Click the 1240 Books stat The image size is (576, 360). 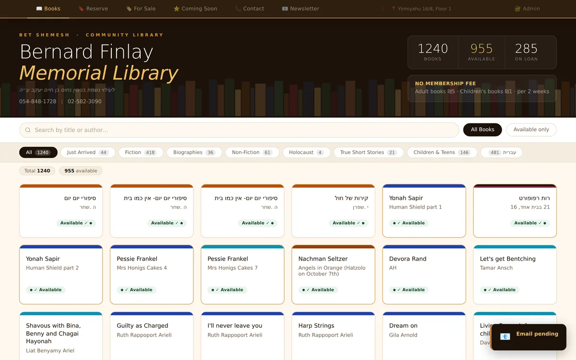pyautogui.click(x=432, y=52)
